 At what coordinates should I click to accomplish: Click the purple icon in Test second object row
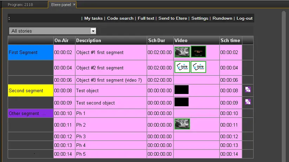(248, 102)
